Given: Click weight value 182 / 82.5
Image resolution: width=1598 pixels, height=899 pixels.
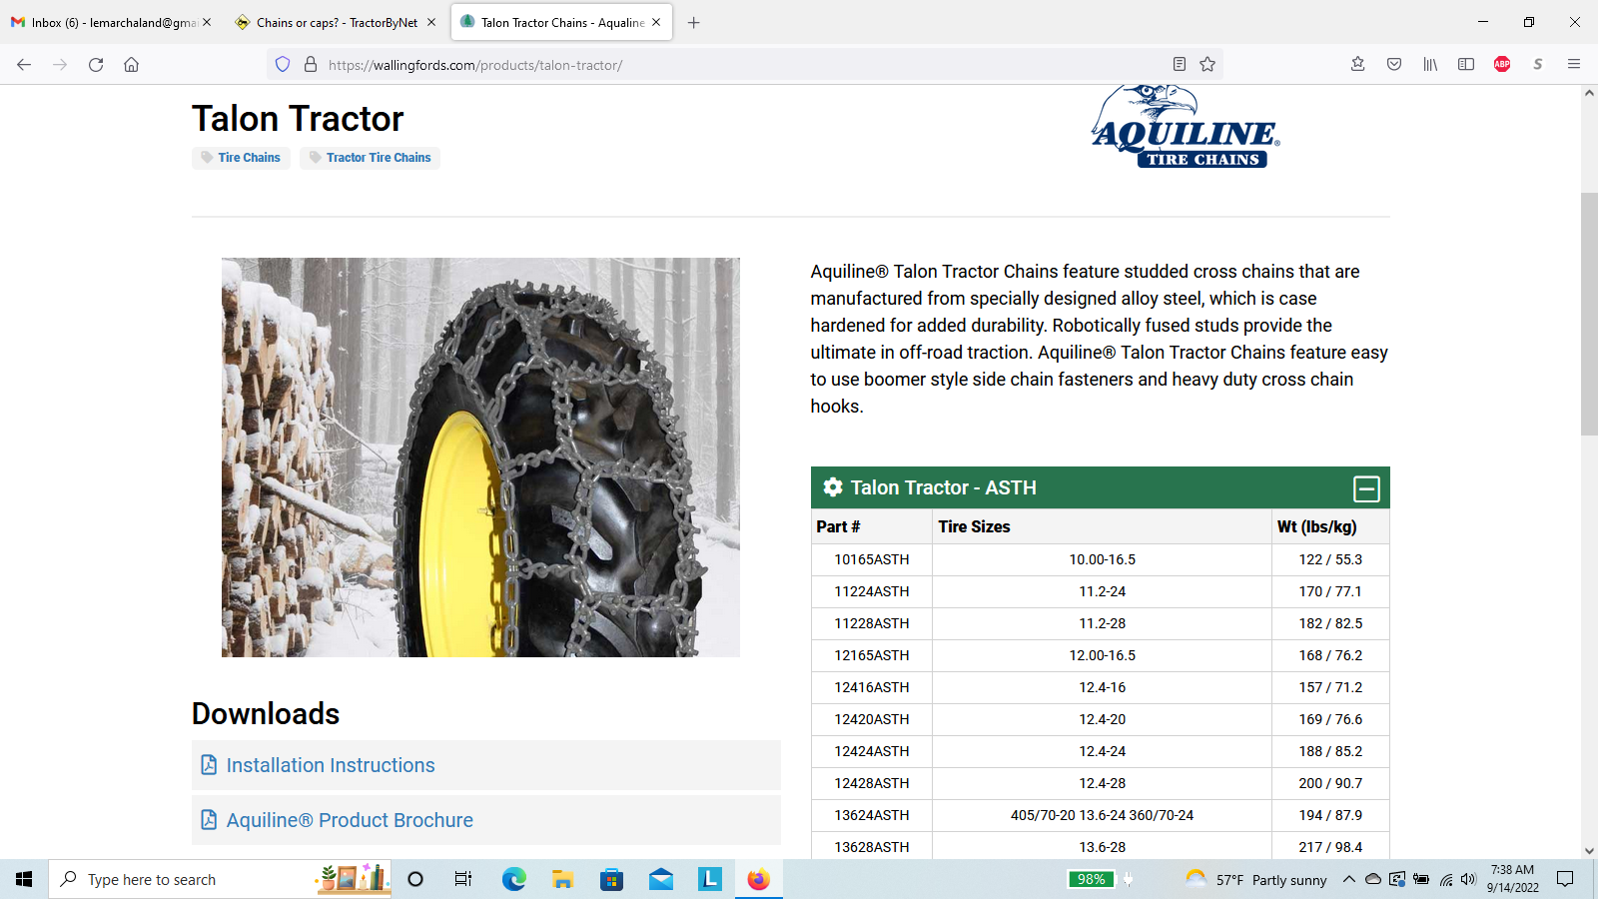Looking at the screenshot, I should click(x=1330, y=623).
